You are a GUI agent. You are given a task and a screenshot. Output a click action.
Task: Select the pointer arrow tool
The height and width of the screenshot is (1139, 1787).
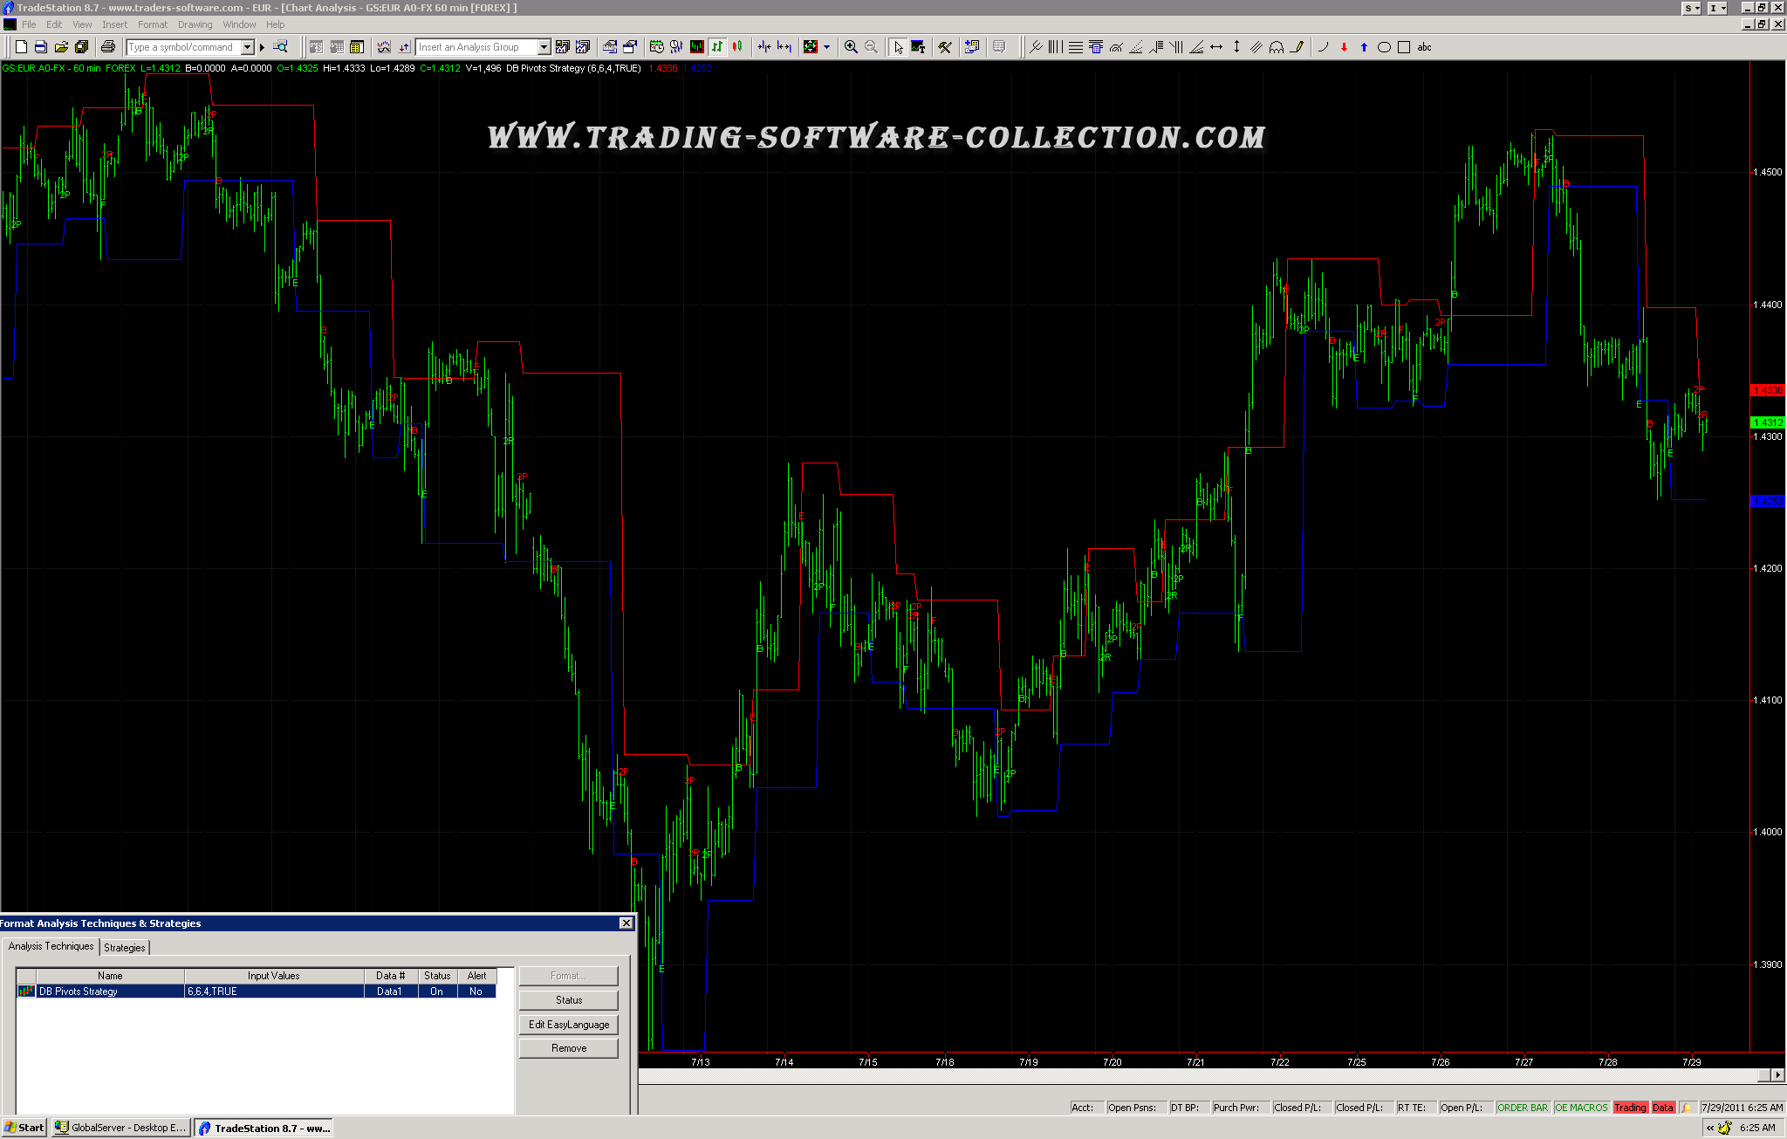coord(898,47)
